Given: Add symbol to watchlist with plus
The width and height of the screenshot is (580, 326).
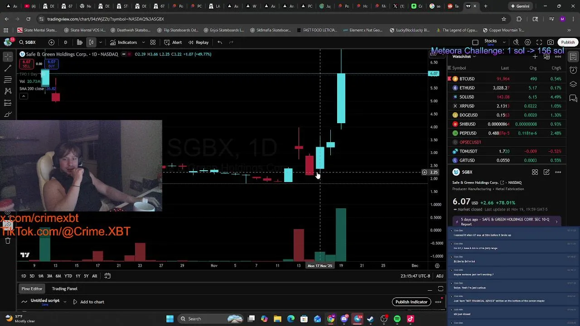Looking at the screenshot, I should [535, 57].
